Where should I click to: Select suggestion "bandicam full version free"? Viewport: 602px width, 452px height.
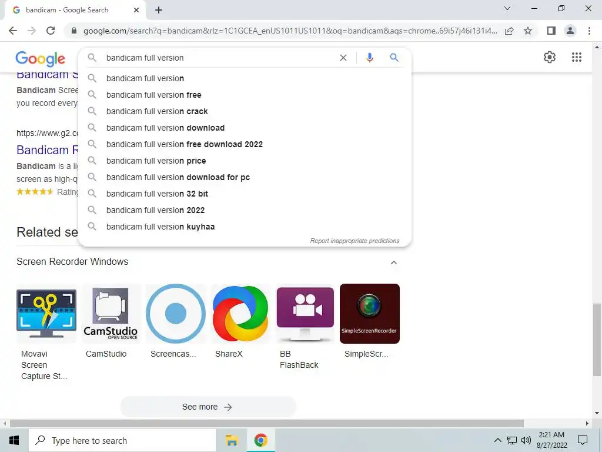(245, 95)
